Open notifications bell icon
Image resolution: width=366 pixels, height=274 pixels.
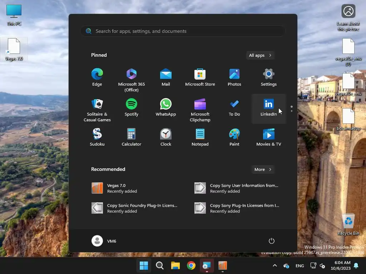point(356,265)
